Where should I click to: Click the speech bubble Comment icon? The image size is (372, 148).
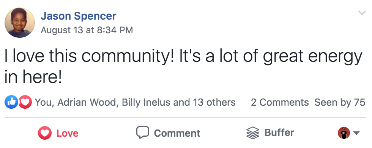click(143, 133)
